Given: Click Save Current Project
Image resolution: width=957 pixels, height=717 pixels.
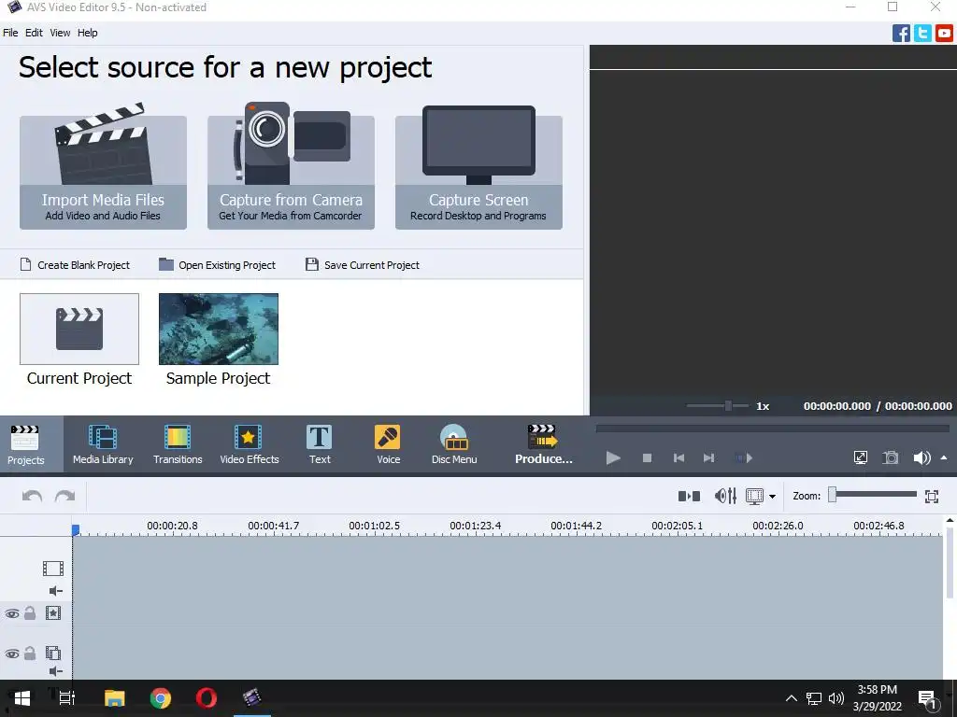Looking at the screenshot, I should tap(363, 264).
